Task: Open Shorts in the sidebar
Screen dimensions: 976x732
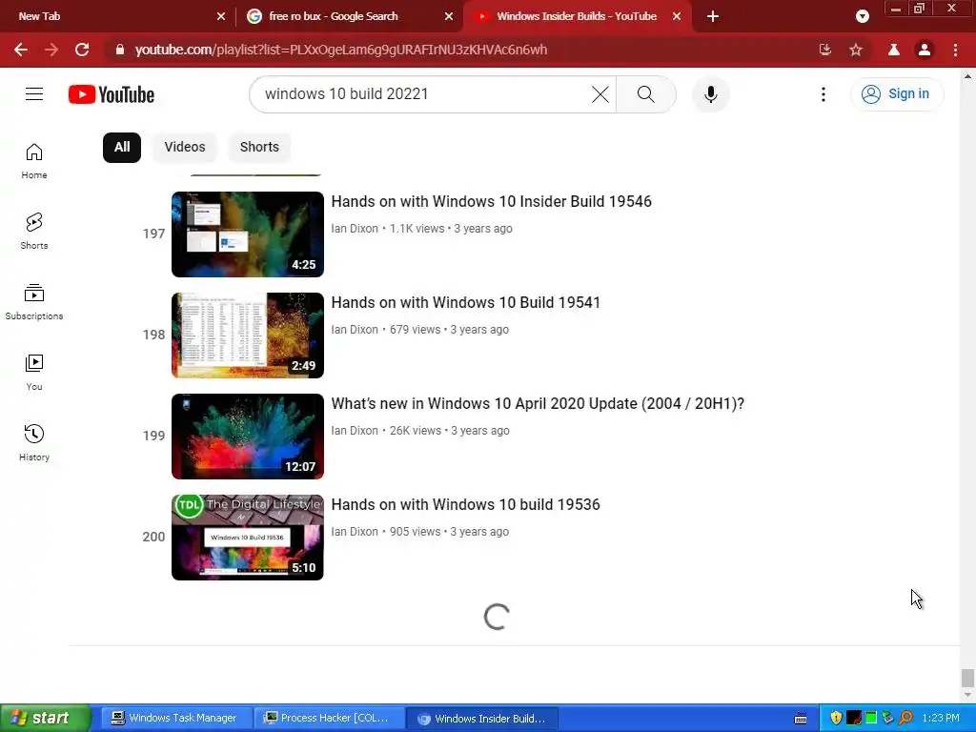Action: point(34,231)
